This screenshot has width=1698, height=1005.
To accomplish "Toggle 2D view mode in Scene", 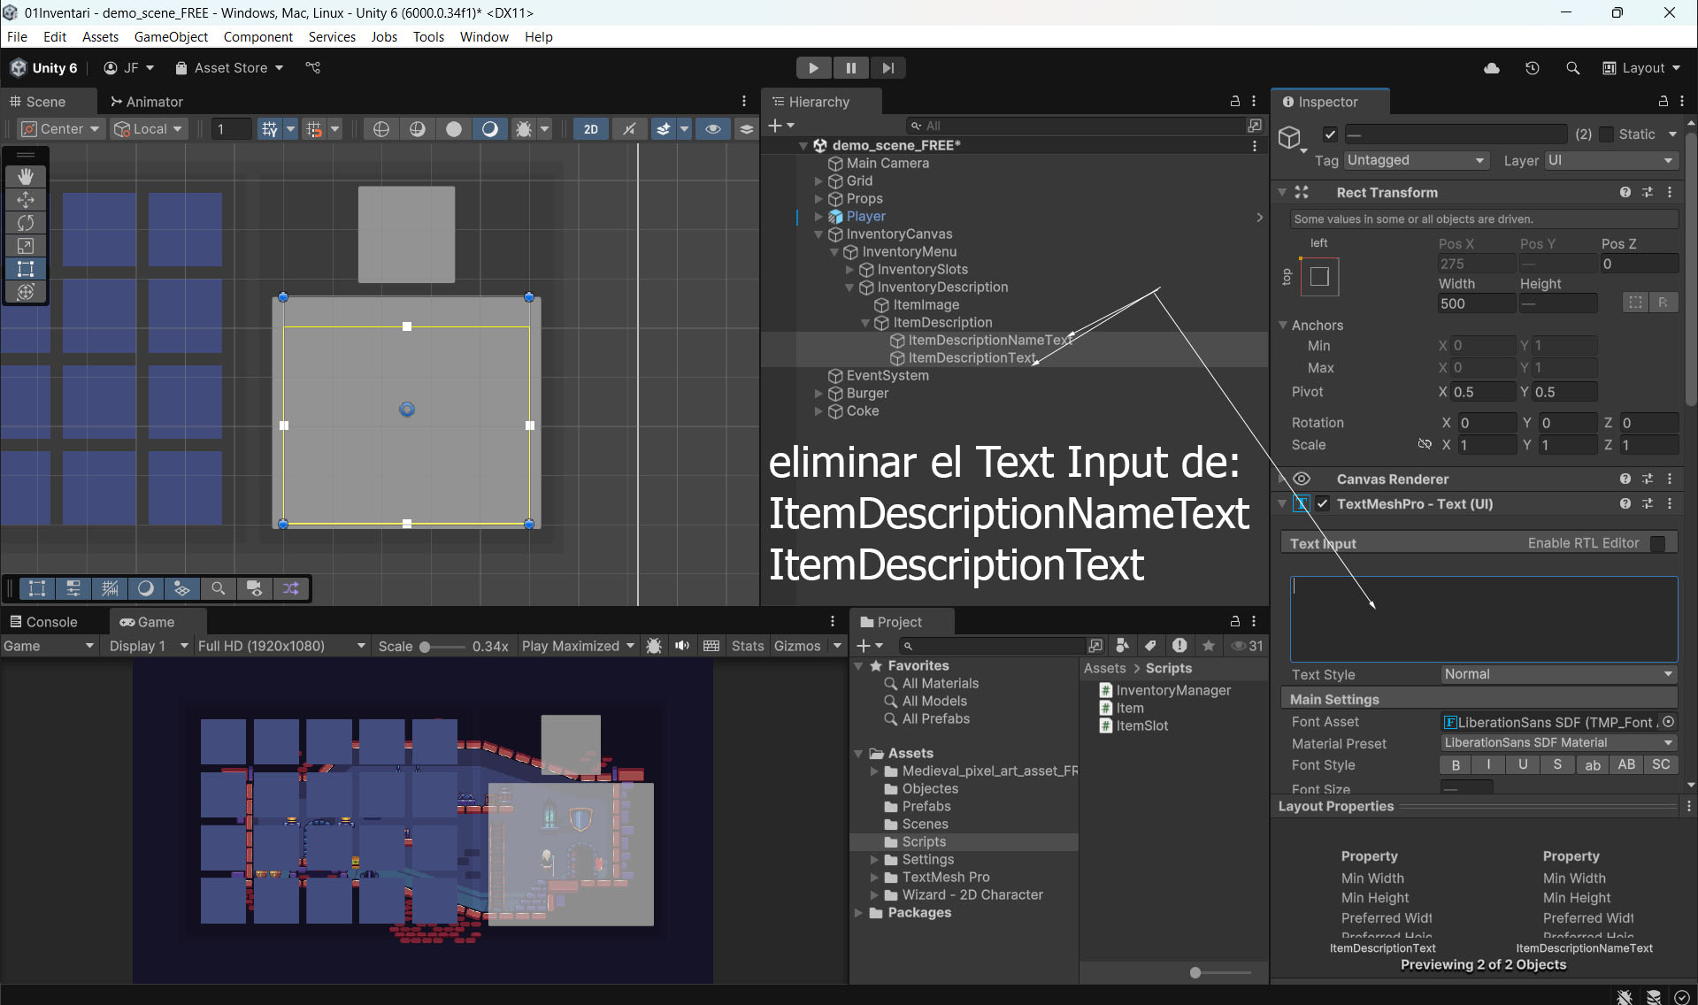I will [x=590, y=129].
